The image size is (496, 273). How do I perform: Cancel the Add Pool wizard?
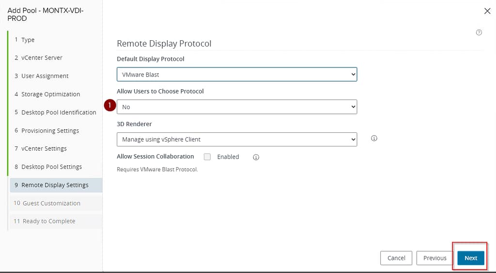[x=396, y=258]
